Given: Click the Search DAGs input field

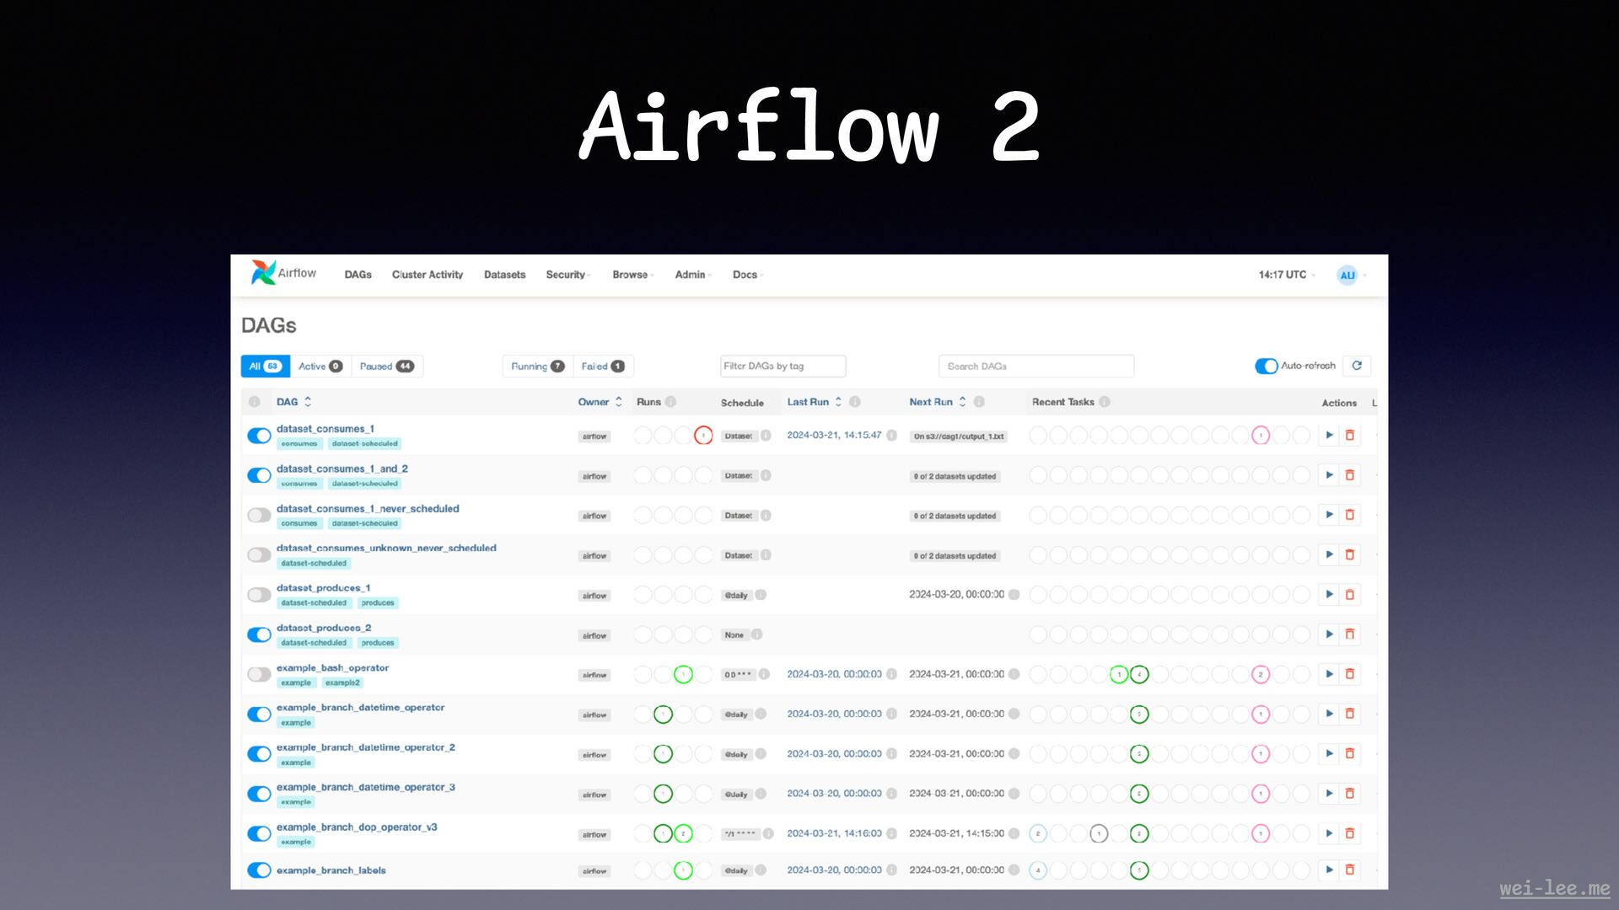Looking at the screenshot, I should (x=1035, y=367).
